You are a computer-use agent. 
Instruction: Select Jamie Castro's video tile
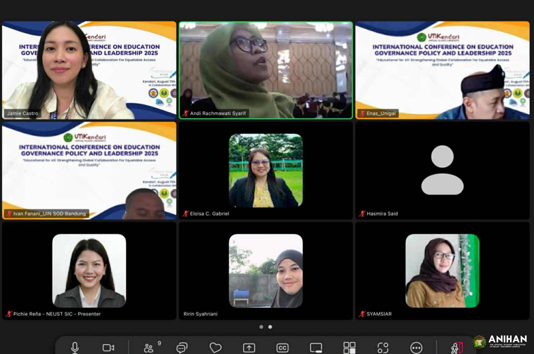(x=89, y=70)
